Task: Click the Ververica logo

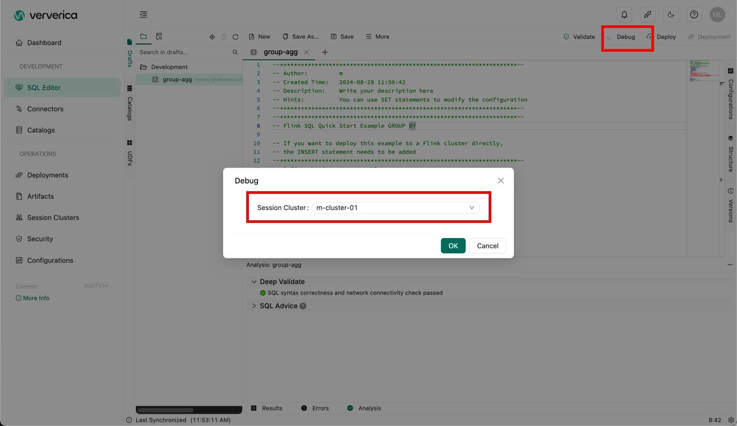Action: pos(46,15)
